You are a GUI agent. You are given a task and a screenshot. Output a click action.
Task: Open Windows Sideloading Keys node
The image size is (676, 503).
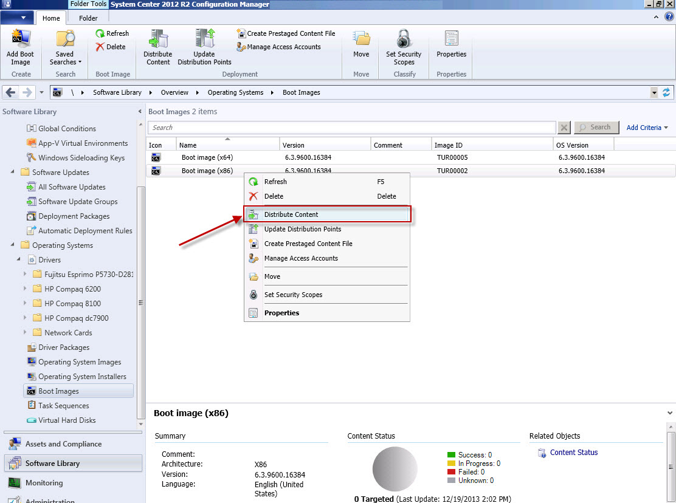(x=75, y=157)
